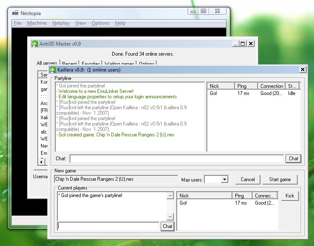Click 'Welcome to a new EmuLinker Server!' line
314x246 pixels.
tap(95, 91)
